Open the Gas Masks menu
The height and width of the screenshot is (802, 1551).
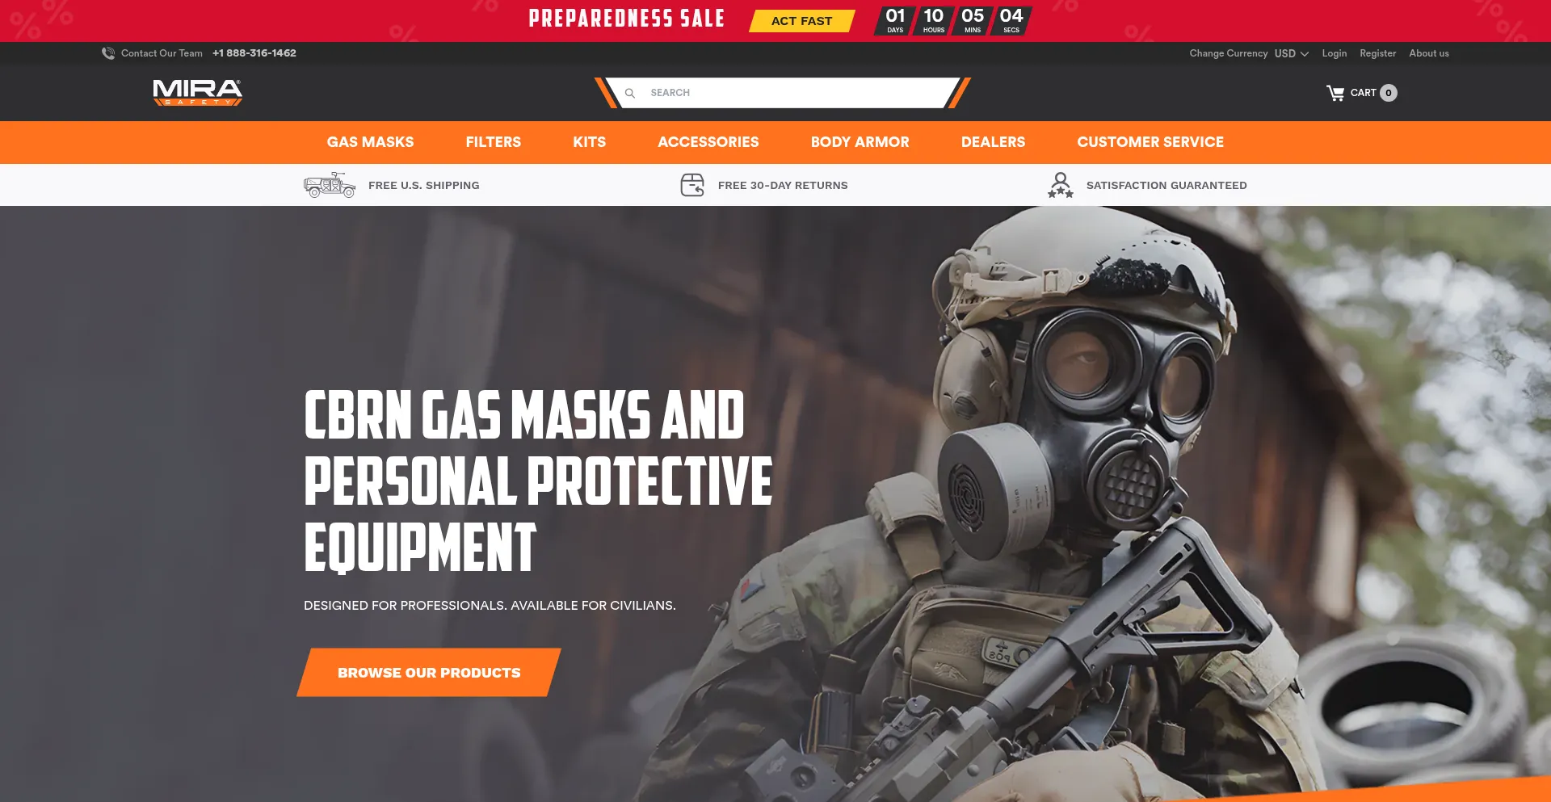370,142
